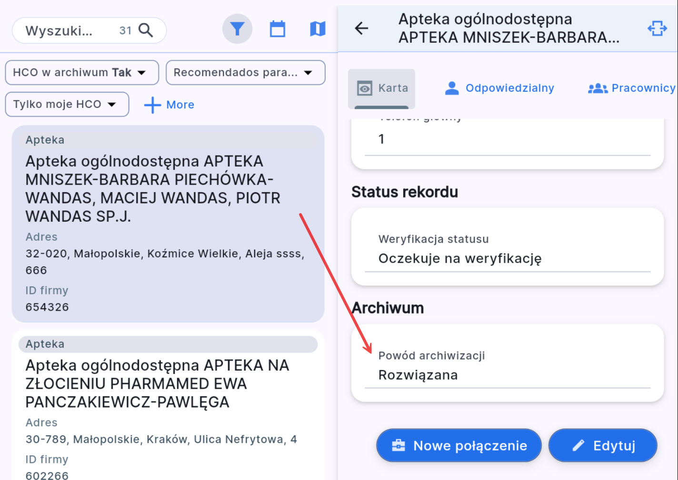Click the magnifying glass search icon
The width and height of the screenshot is (678, 480).
(146, 30)
